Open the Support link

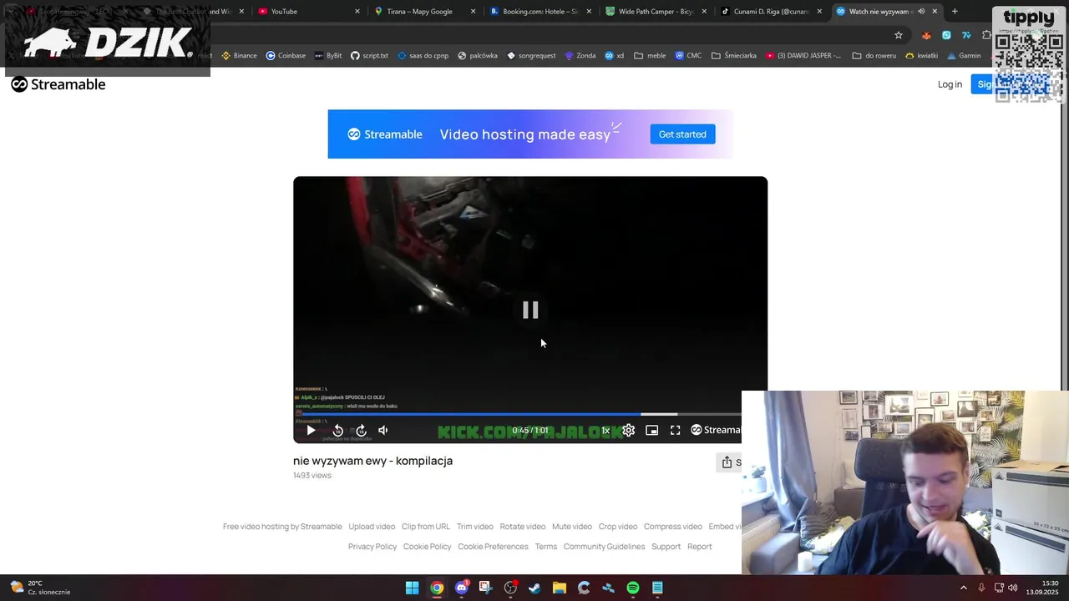pyautogui.click(x=666, y=547)
